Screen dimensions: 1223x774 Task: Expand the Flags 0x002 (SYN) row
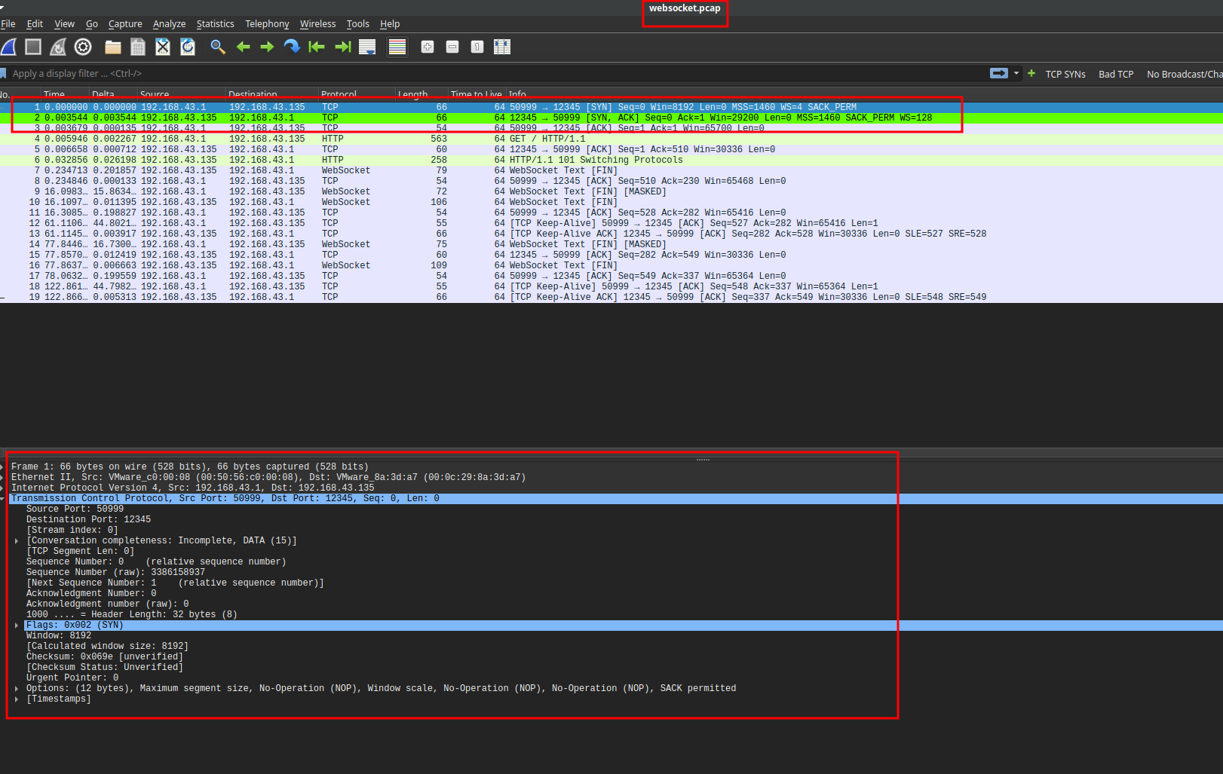pos(17,626)
